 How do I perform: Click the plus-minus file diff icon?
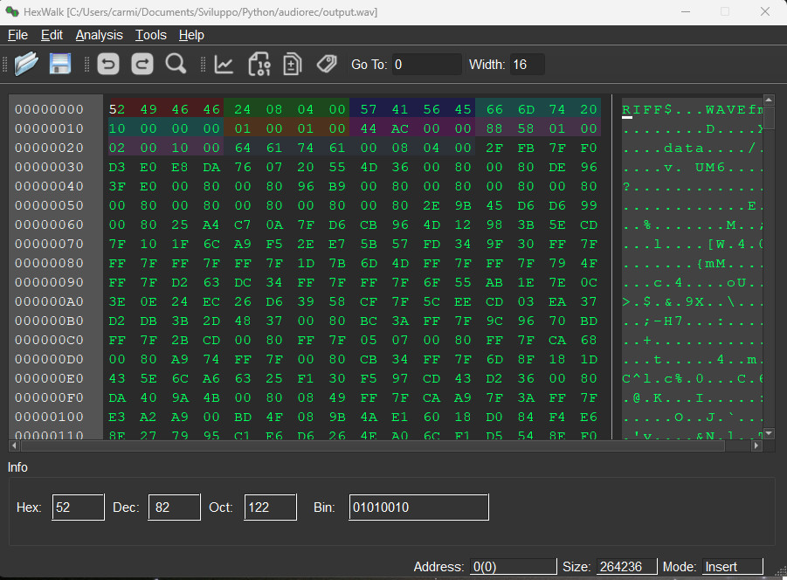point(292,65)
